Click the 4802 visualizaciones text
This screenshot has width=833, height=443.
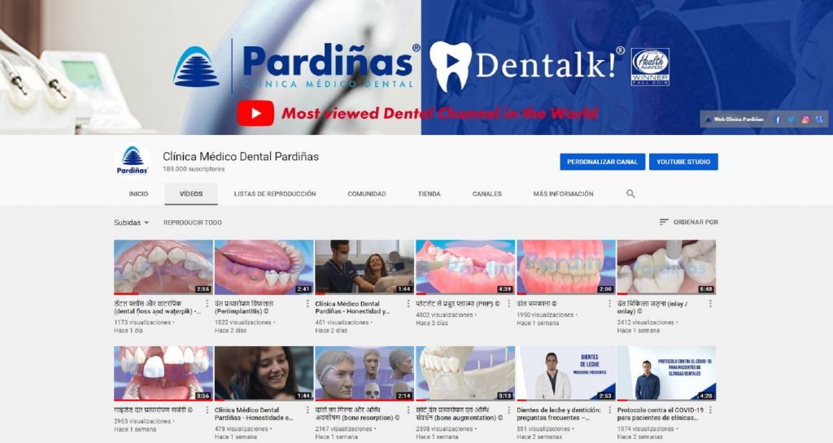coord(444,315)
